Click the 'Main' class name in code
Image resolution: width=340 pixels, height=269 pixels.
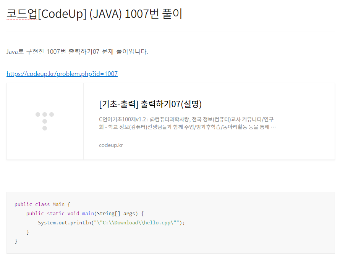[58, 205]
